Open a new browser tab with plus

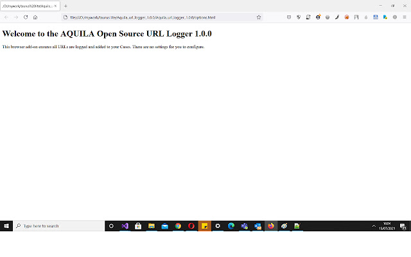66,6
